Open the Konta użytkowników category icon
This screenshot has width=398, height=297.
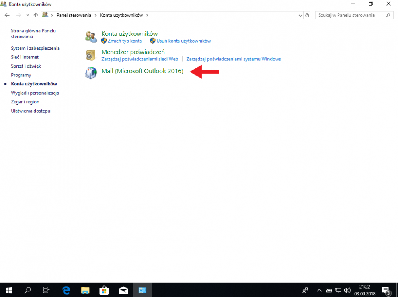pos(91,37)
